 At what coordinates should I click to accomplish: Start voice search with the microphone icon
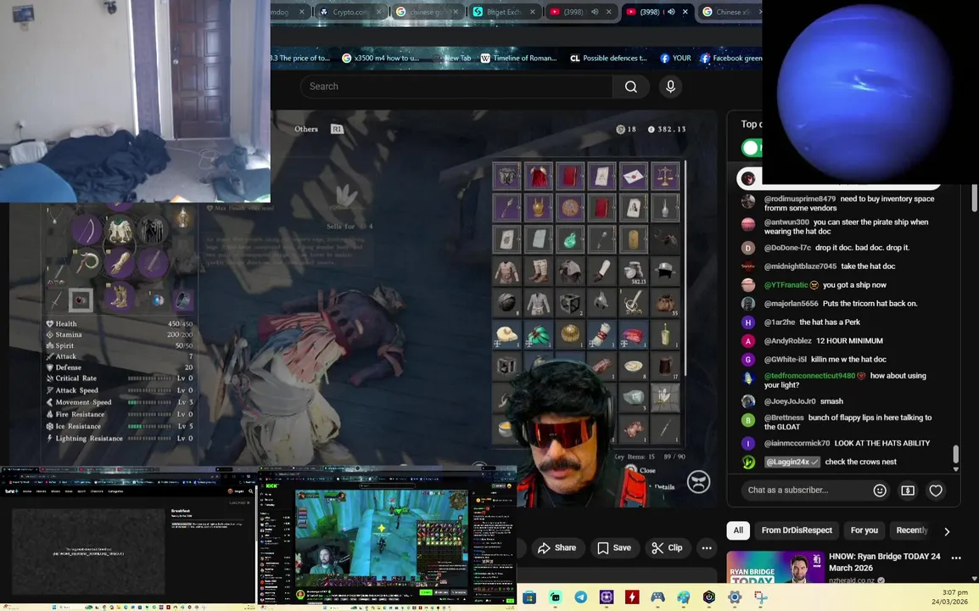coord(670,87)
